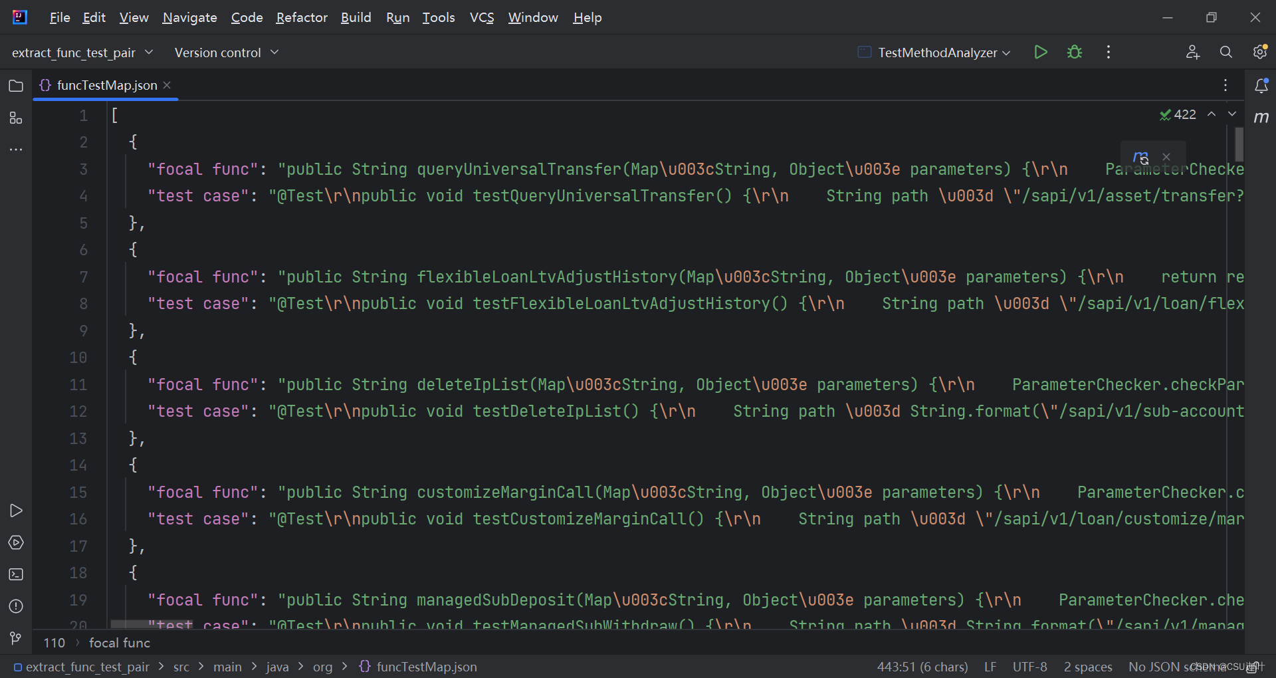The width and height of the screenshot is (1276, 678).
Task: Expand the Version control dropdown
Action: (x=227, y=52)
